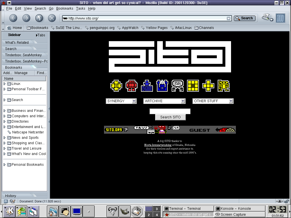
Task: Click the Search SITO button
Action: (x=171, y=117)
